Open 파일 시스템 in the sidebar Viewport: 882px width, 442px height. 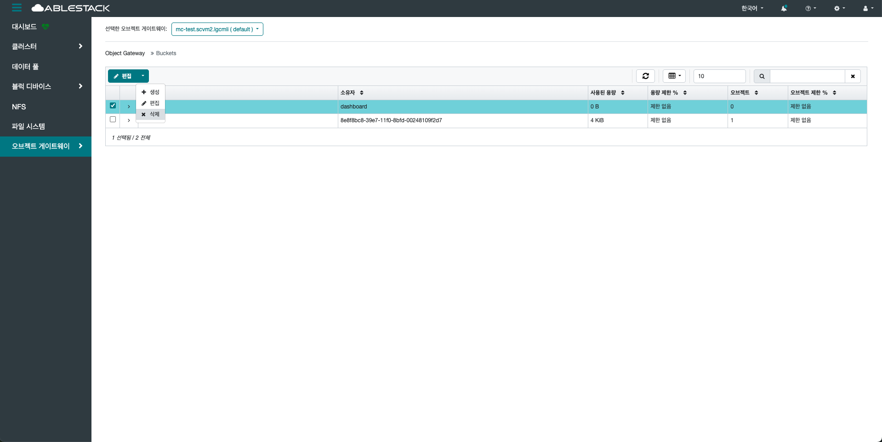click(46, 126)
